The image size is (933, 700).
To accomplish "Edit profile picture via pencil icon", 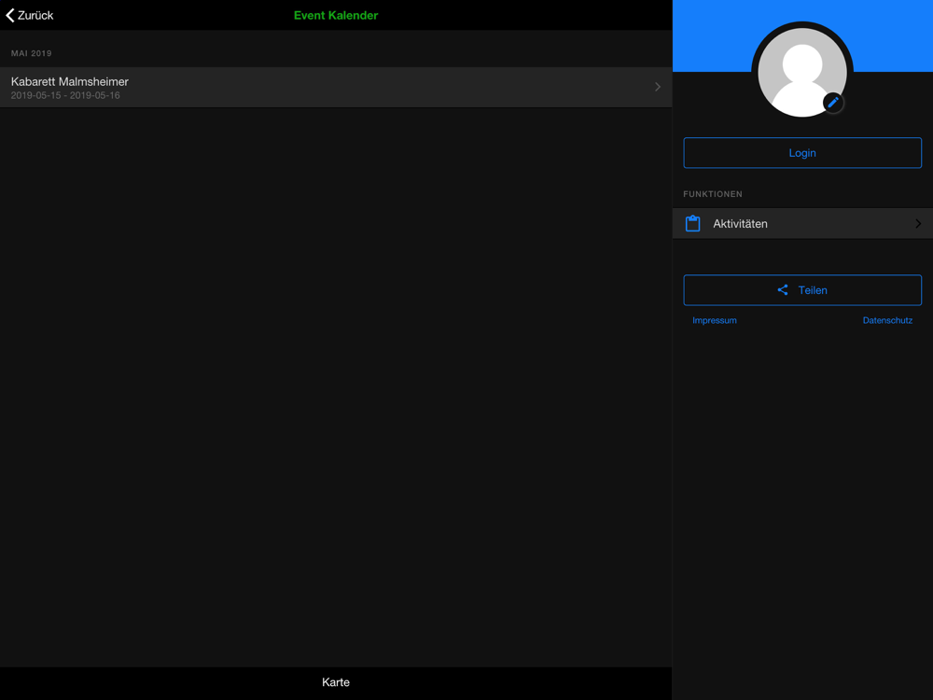I will point(833,103).
